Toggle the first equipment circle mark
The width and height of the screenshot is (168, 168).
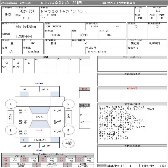tap(7, 63)
